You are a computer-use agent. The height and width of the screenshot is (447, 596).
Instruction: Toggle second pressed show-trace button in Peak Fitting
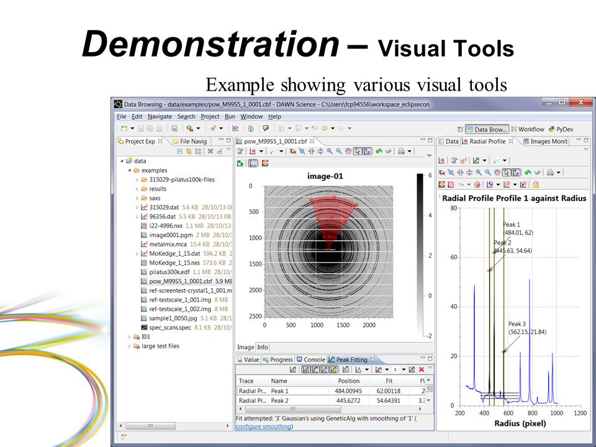click(315, 369)
